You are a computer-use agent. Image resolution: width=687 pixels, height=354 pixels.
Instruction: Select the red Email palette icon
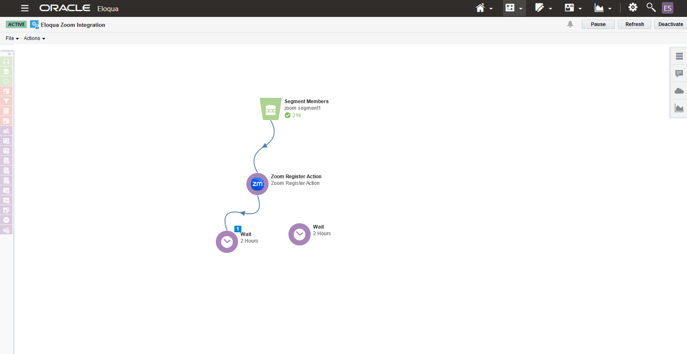tap(6, 91)
